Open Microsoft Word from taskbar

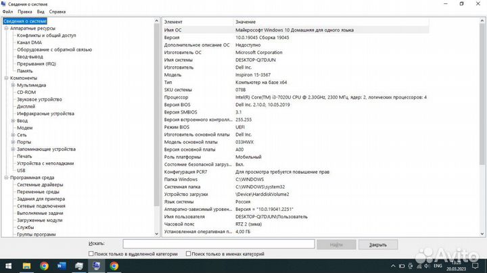tap(62, 266)
